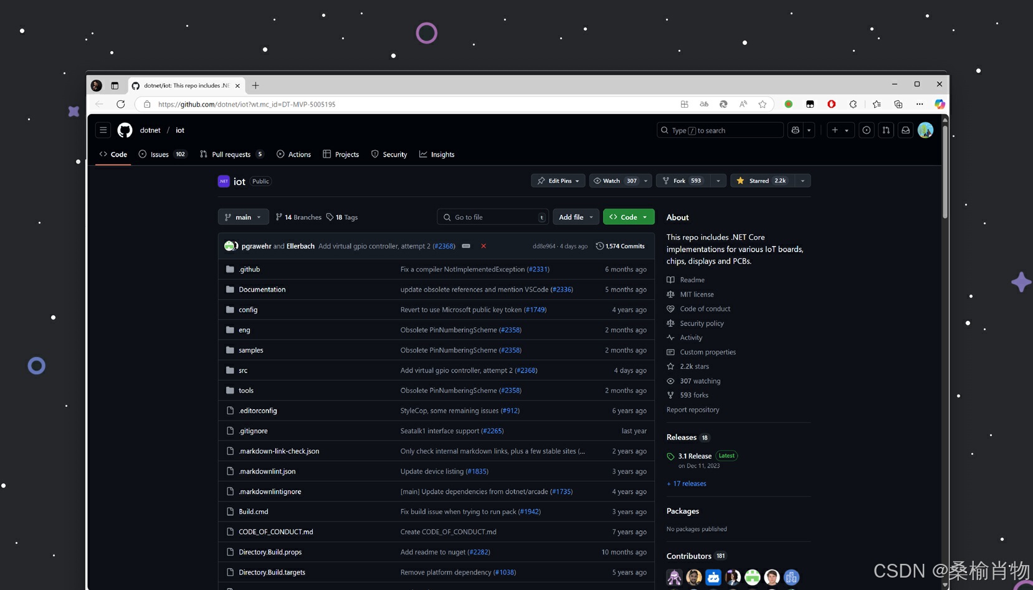Open your GitHub notifications inbox

click(905, 130)
